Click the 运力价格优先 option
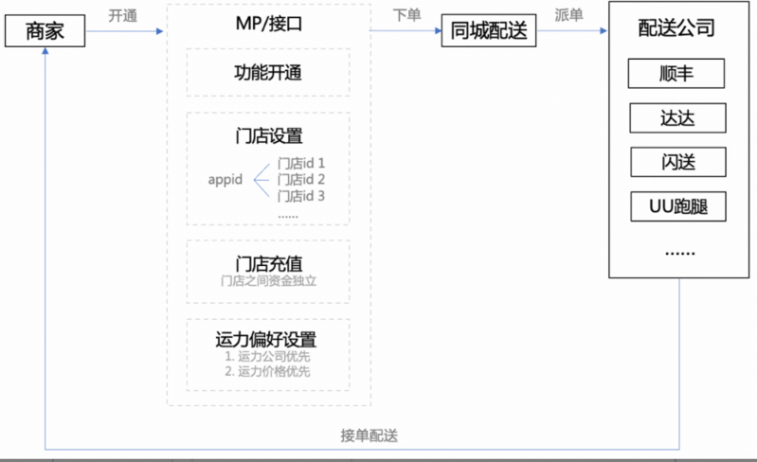This screenshot has width=757, height=462. 268,371
